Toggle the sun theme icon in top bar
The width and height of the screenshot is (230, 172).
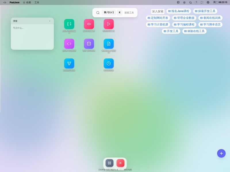184,2
